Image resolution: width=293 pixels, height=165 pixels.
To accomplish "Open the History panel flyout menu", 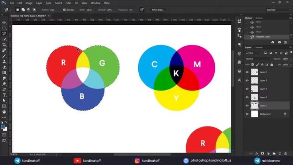I will (x=291, y=18).
